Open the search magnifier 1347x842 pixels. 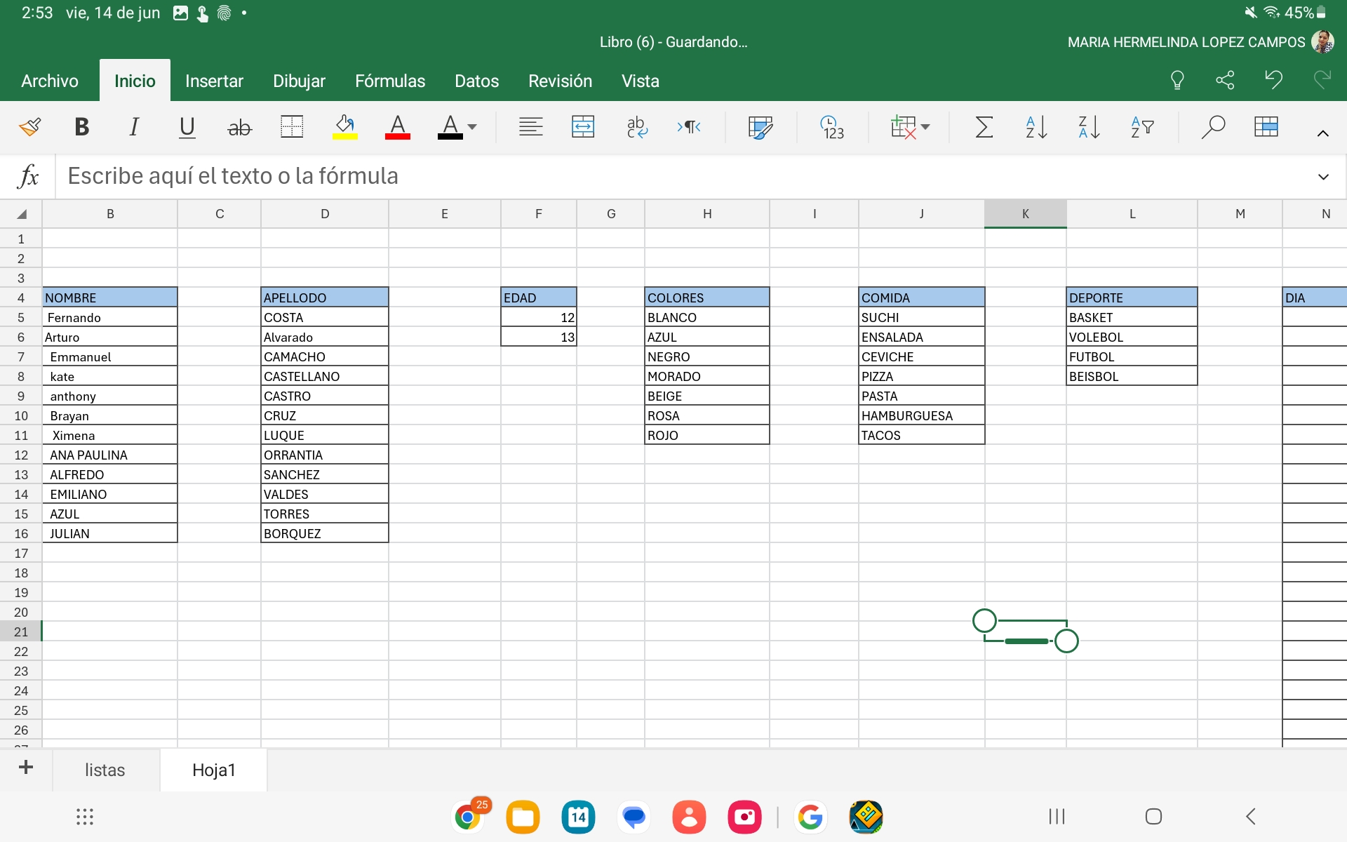pos(1212,127)
